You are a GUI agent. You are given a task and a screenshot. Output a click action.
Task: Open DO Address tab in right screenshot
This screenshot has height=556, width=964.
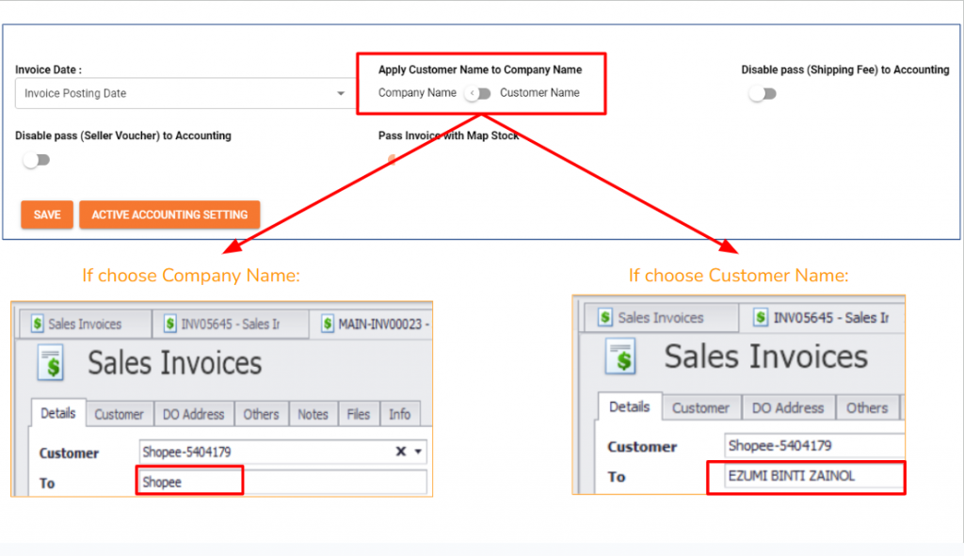(788, 408)
